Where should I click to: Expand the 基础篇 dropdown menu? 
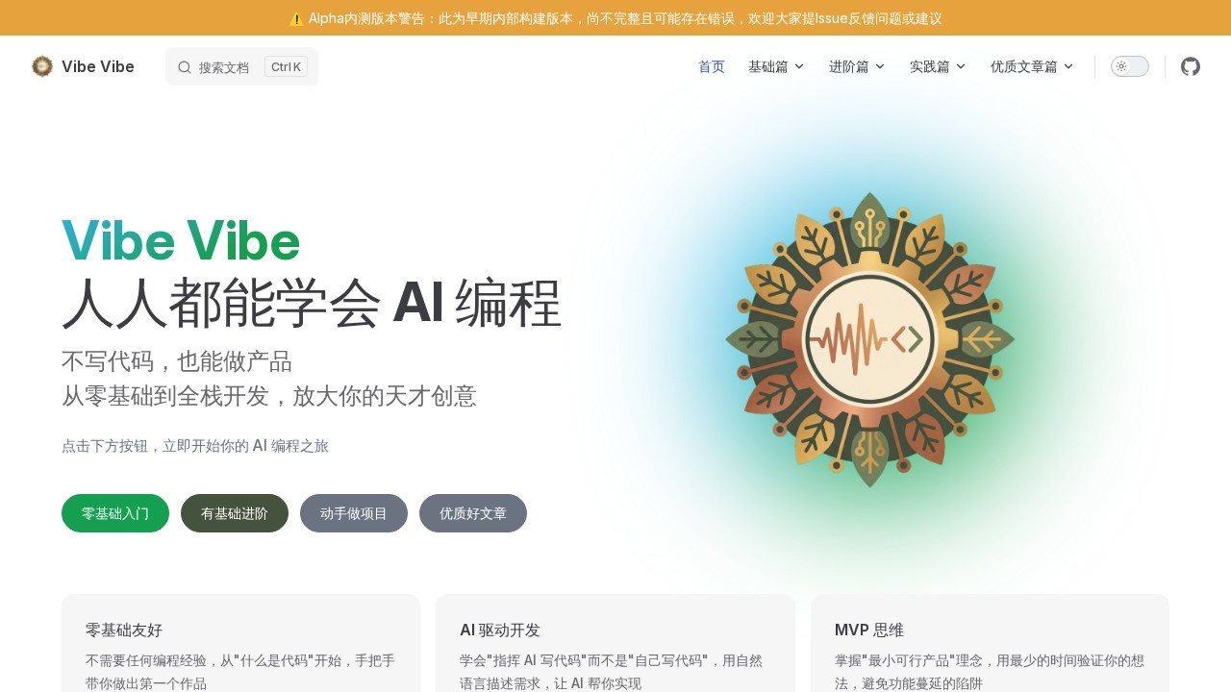click(776, 66)
